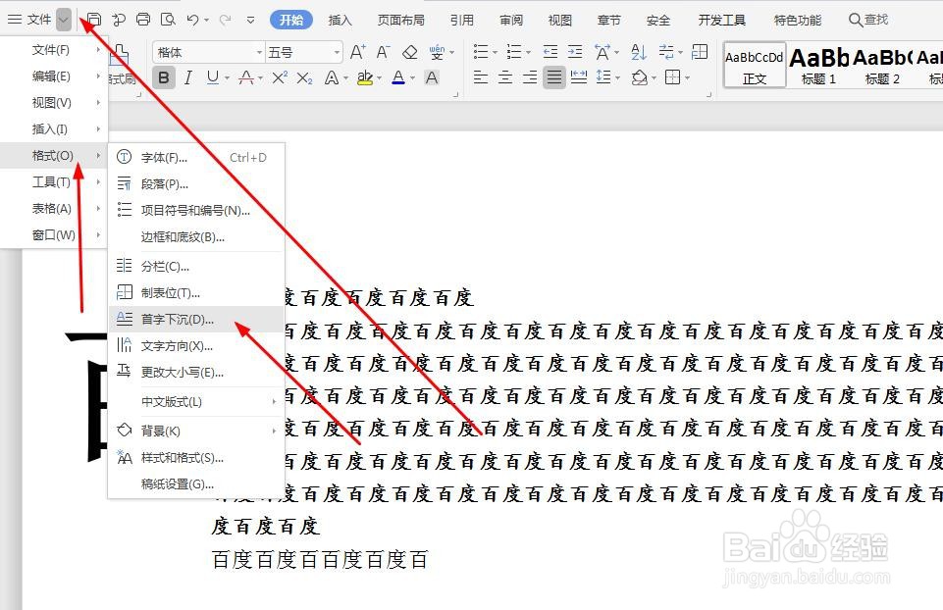Open 样式和格式(S)... entry
The width and height of the screenshot is (943, 610).
(x=196, y=458)
